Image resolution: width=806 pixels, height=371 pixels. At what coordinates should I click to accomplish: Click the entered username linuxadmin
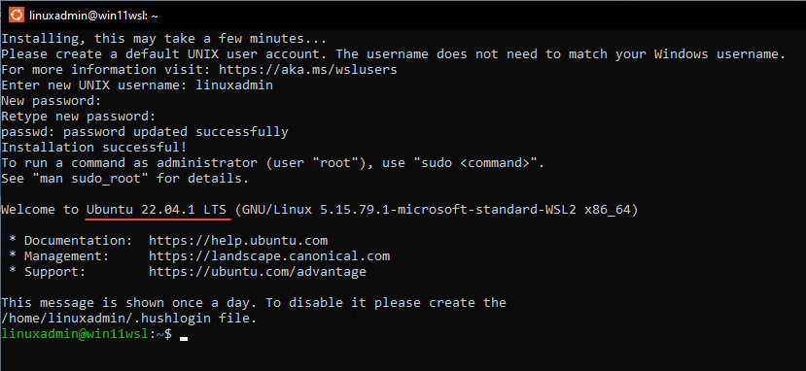pos(234,85)
